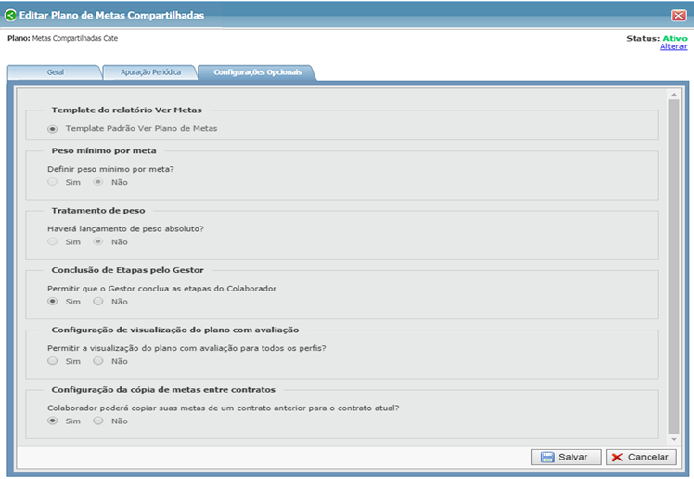Pick Não for Gestor conclua as etapas
Image resolution: width=694 pixels, height=479 pixels.
point(98,302)
